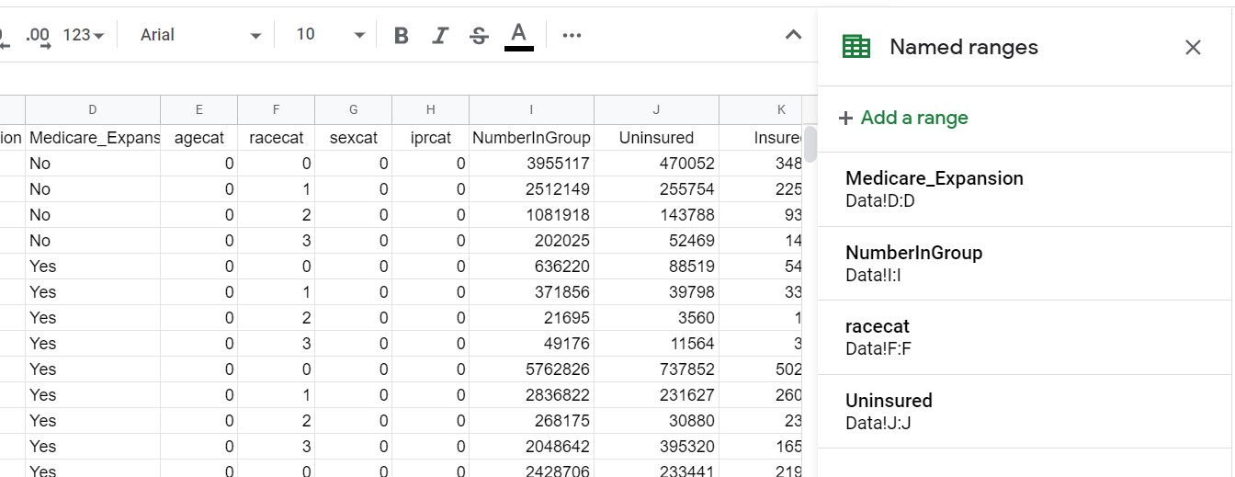Click the Uninsured header cell in sheet
This screenshot has width=1235, height=477.
tap(656, 138)
